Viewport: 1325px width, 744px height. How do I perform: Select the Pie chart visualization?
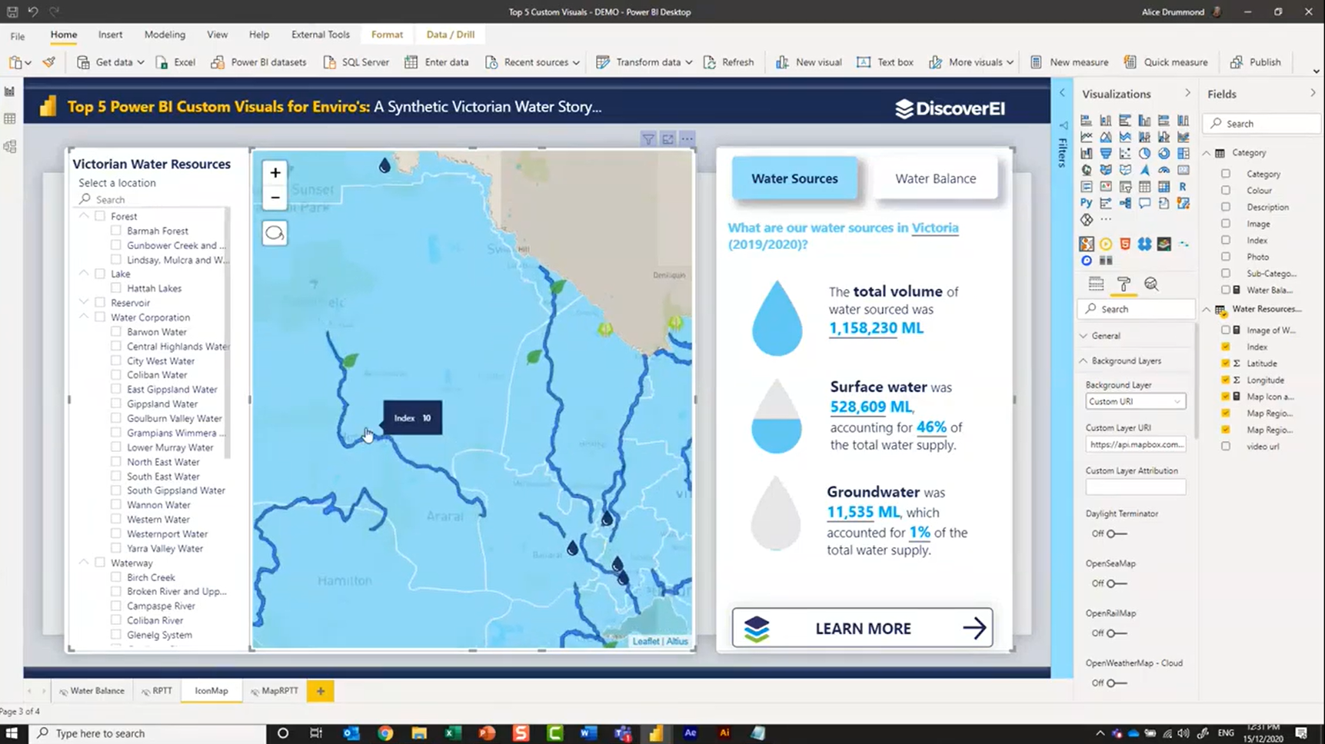(1144, 153)
